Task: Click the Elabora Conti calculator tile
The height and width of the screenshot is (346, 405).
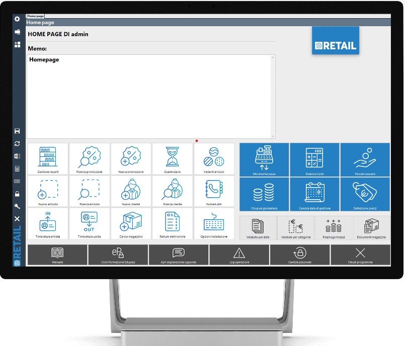Action: click(314, 160)
